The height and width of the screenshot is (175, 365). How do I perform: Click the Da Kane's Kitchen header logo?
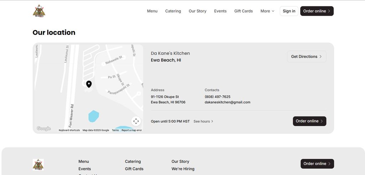[39, 11]
